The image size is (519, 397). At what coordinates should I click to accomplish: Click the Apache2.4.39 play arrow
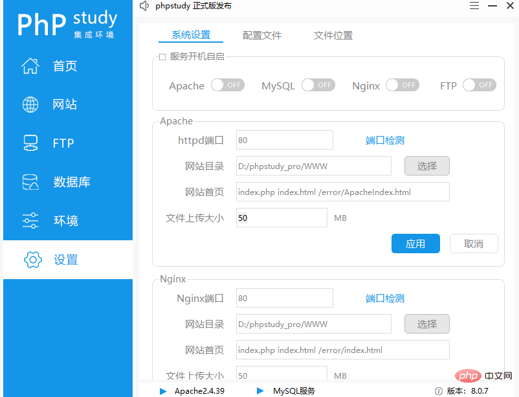coord(163,391)
